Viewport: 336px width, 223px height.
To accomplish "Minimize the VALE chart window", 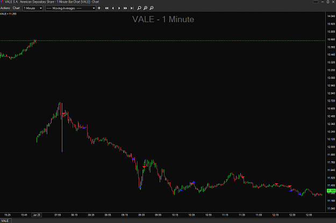I will (323, 2).
